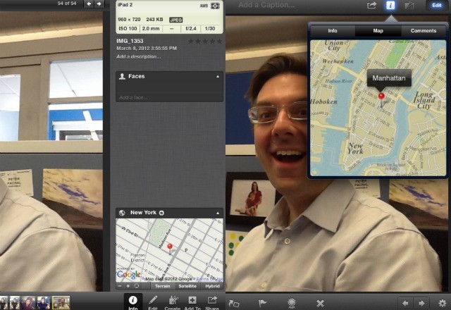
Task: Tap the next photo arrow in iPad toolbar
Action: click(421, 303)
